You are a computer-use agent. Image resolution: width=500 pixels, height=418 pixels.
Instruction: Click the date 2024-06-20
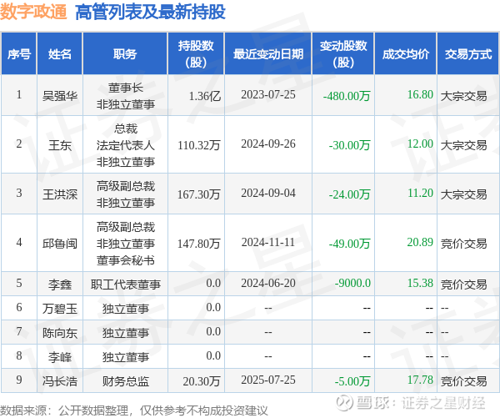click(x=268, y=283)
